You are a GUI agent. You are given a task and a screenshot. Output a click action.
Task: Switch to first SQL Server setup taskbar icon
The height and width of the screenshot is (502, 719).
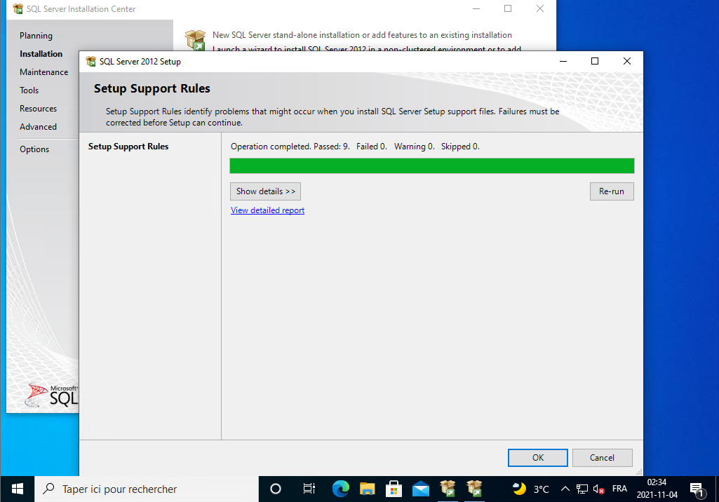448,489
